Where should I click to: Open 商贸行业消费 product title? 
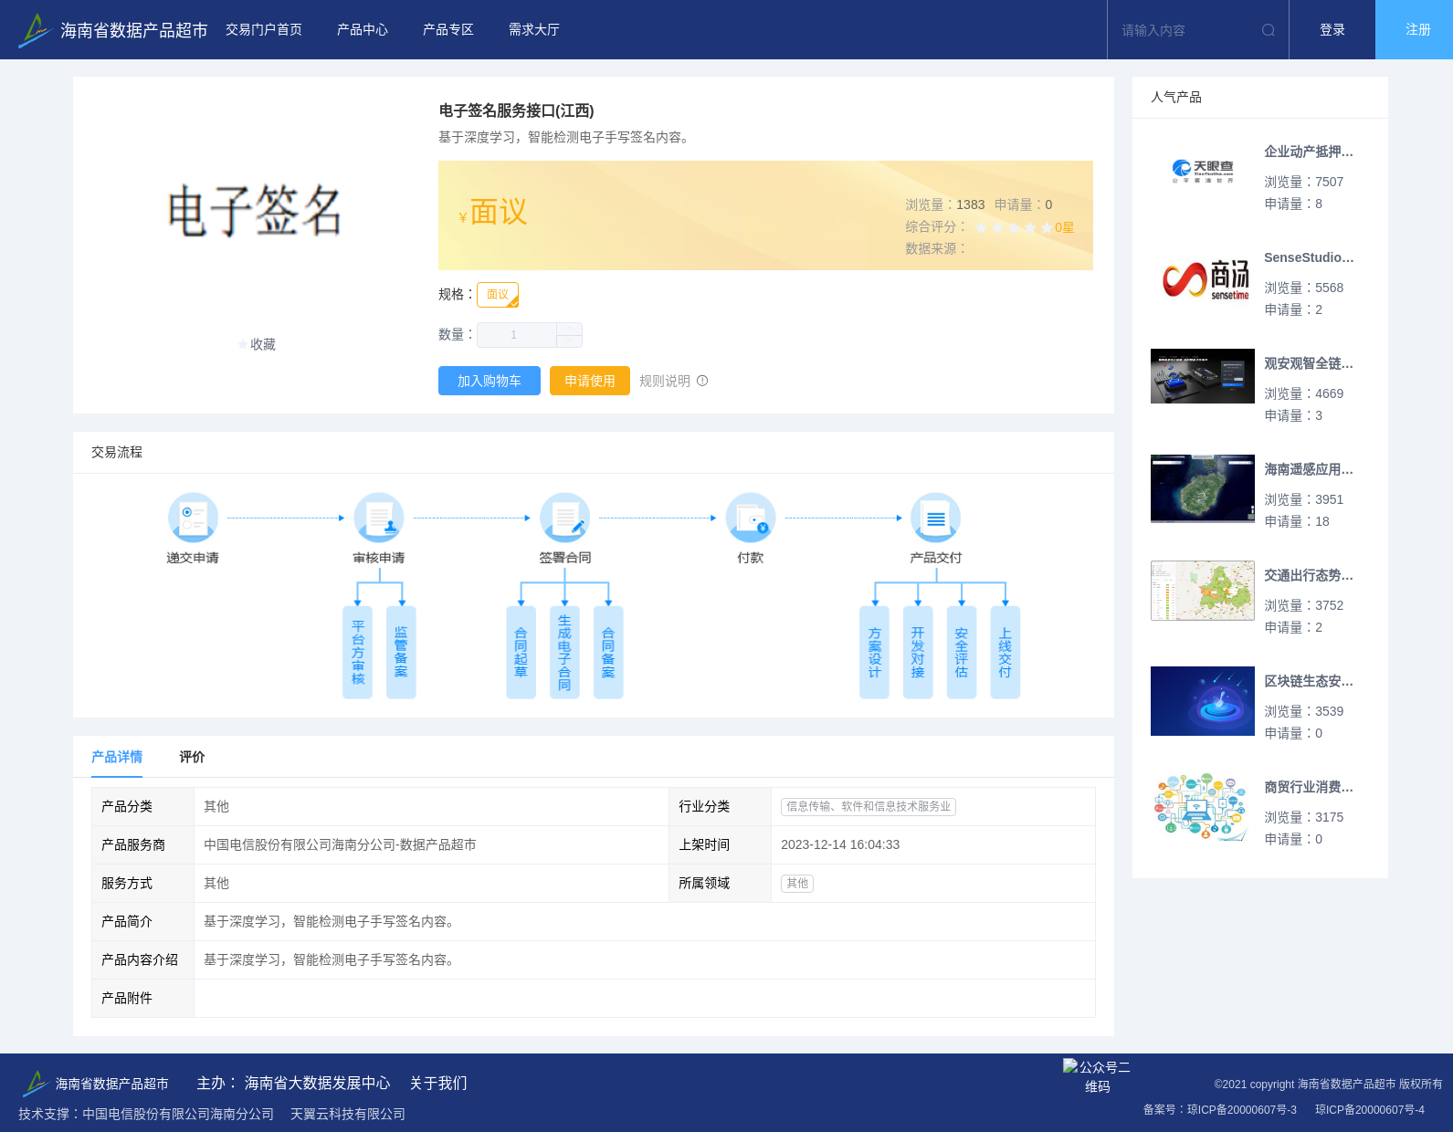[1309, 787]
